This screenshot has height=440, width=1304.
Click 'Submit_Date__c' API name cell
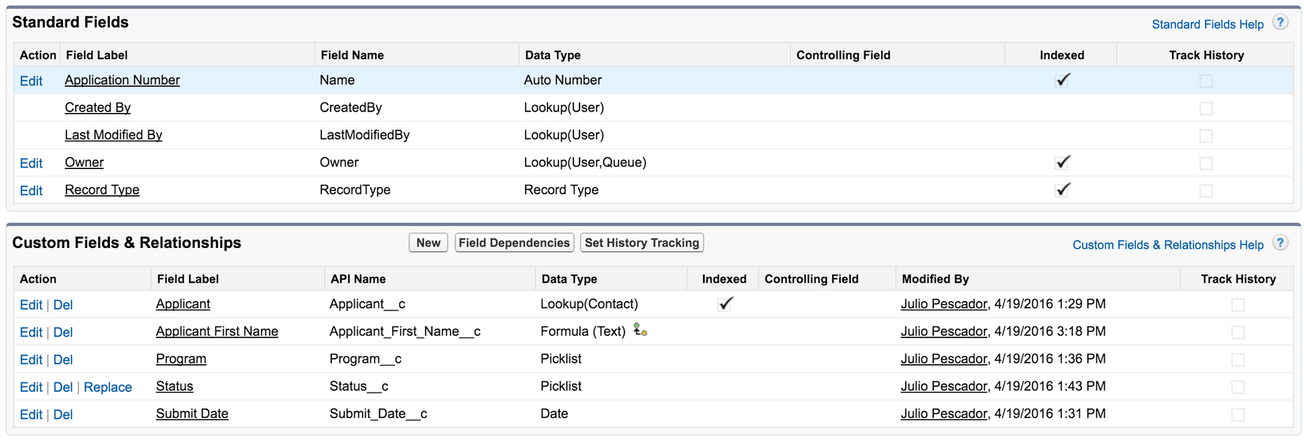[378, 413]
